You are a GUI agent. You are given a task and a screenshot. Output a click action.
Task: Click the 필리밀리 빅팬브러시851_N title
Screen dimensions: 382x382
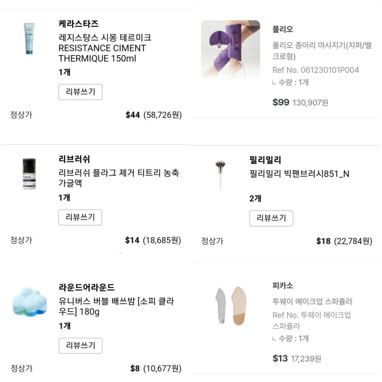tap(299, 174)
